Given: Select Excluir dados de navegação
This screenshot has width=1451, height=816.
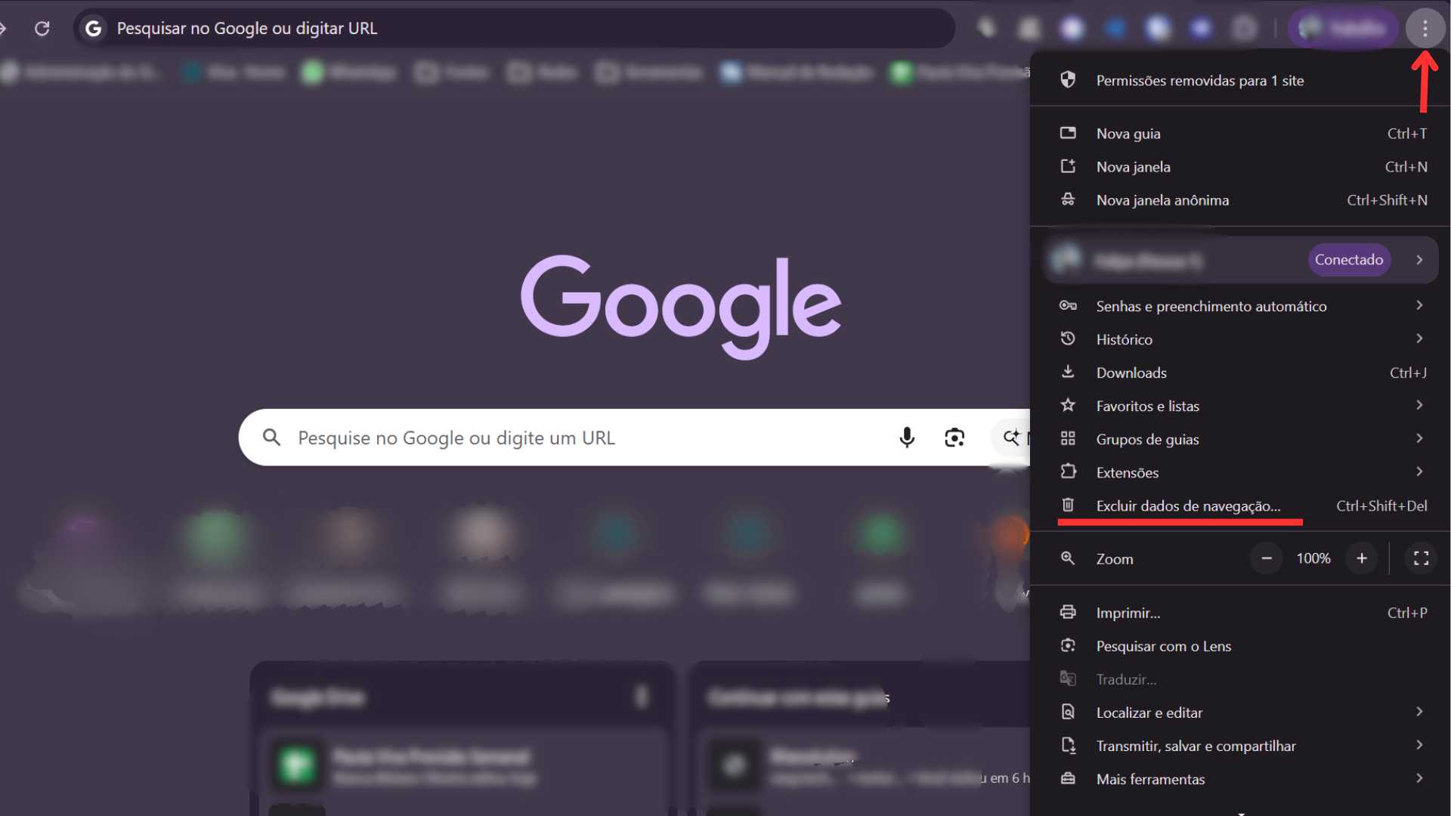Looking at the screenshot, I should point(1240,505).
